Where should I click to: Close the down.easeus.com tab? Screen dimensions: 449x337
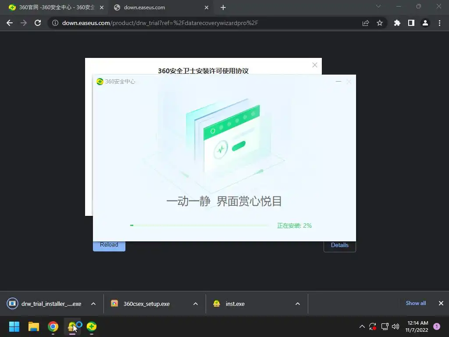207,8
